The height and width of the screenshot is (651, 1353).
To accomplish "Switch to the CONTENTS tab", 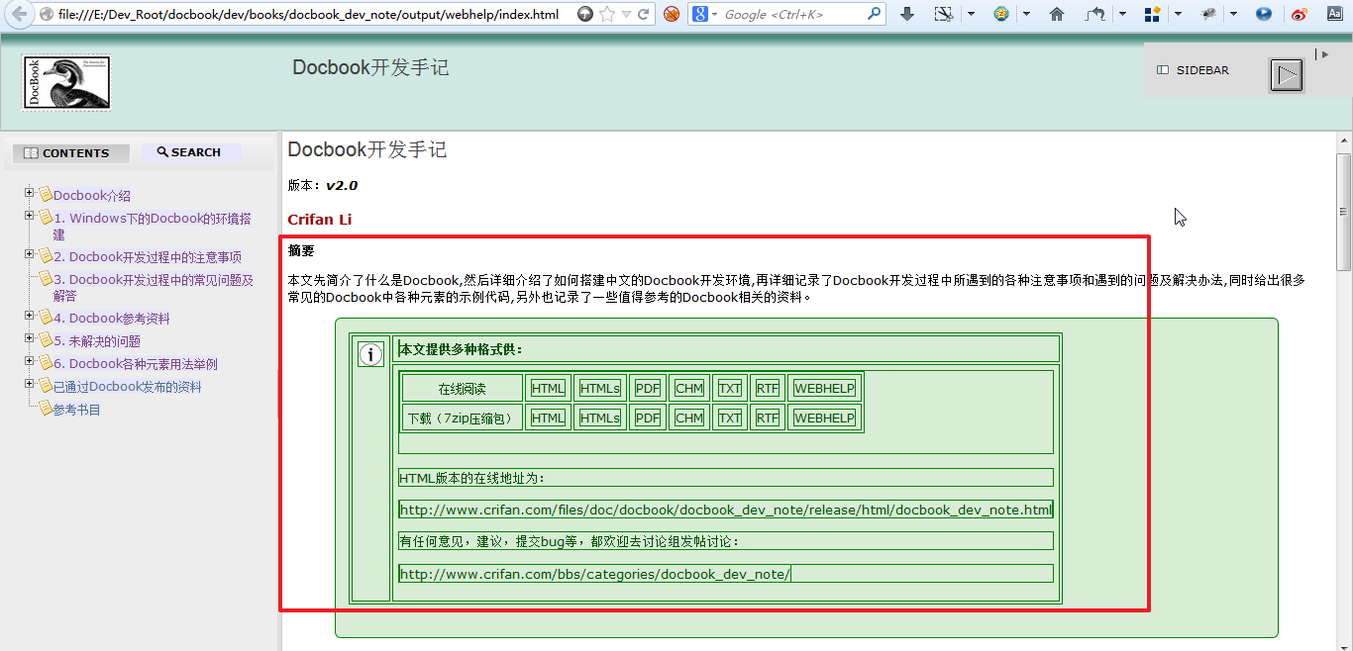I will 70,153.
